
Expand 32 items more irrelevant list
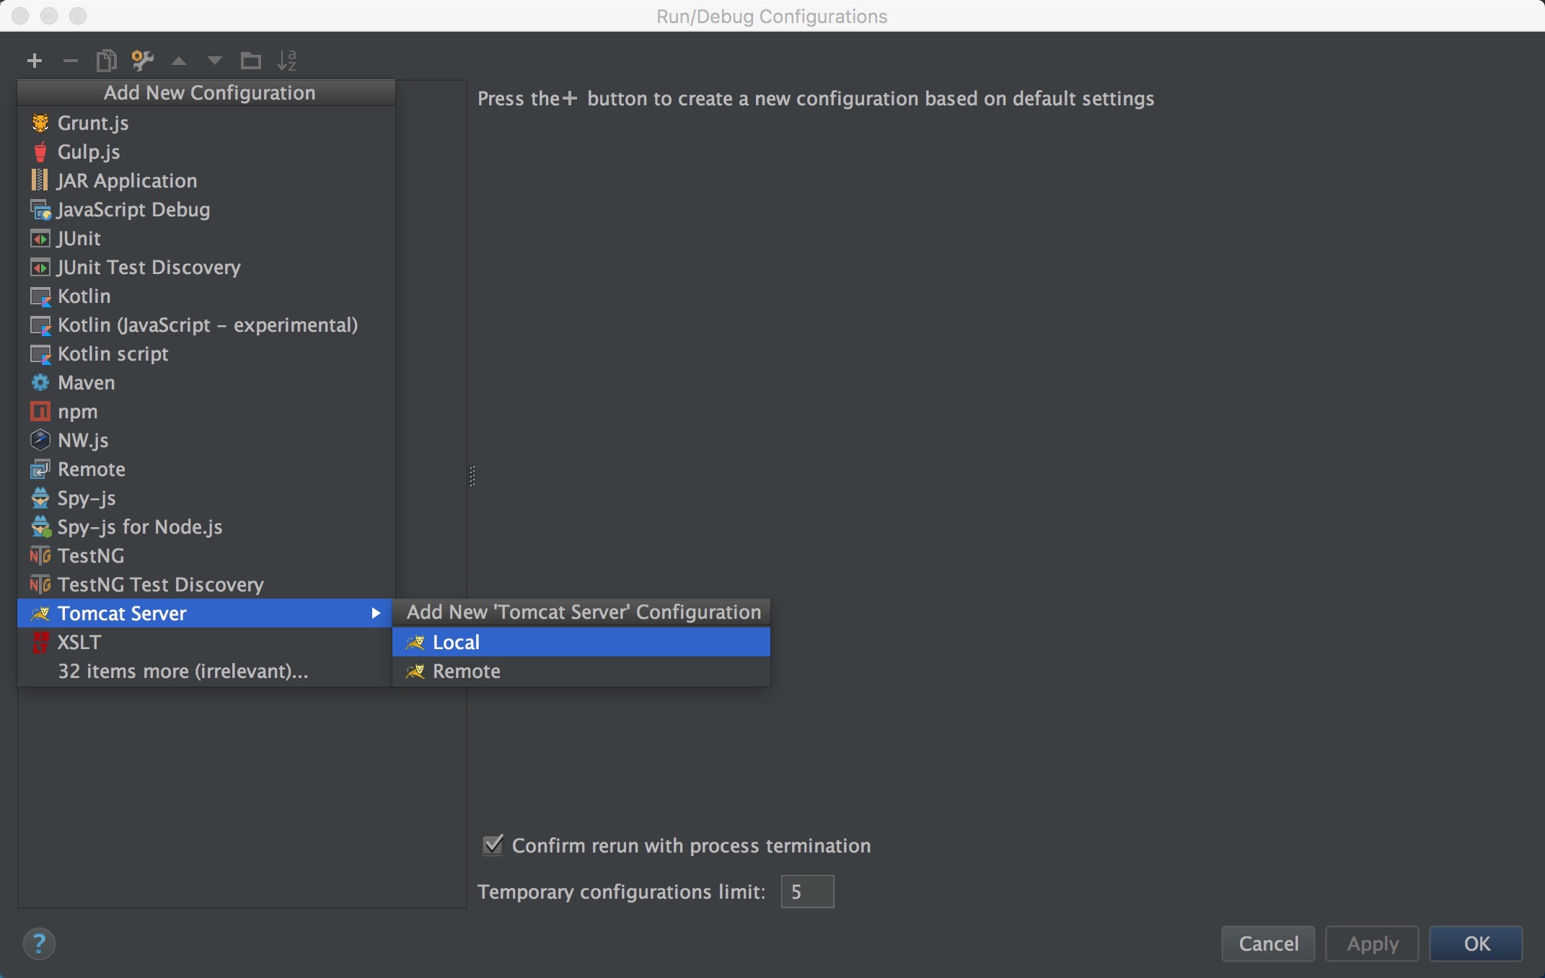(182, 671)
